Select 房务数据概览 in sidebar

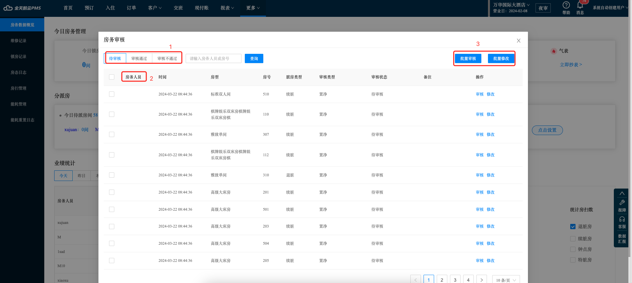[22, 25]
